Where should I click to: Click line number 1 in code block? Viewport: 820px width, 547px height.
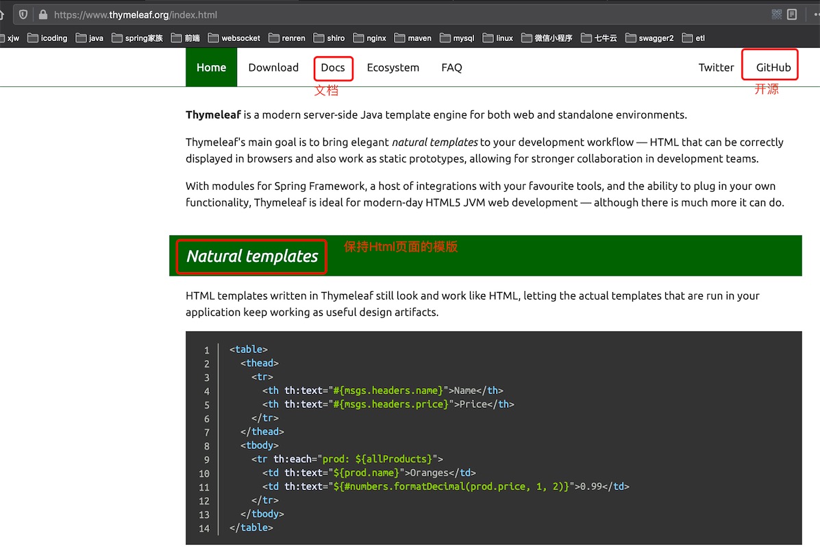(207, 350)
